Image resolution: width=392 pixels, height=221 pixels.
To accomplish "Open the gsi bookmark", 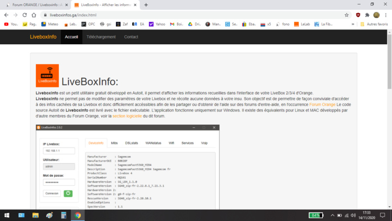I will point(105,24).
